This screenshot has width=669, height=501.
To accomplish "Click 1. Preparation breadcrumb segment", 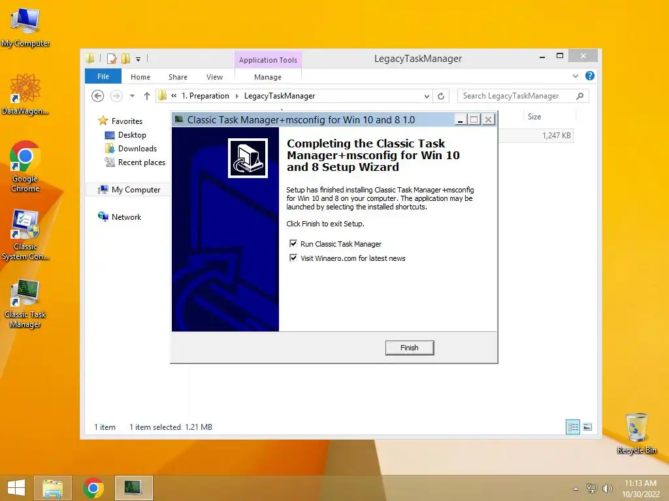I will click(x=205, y=96).
